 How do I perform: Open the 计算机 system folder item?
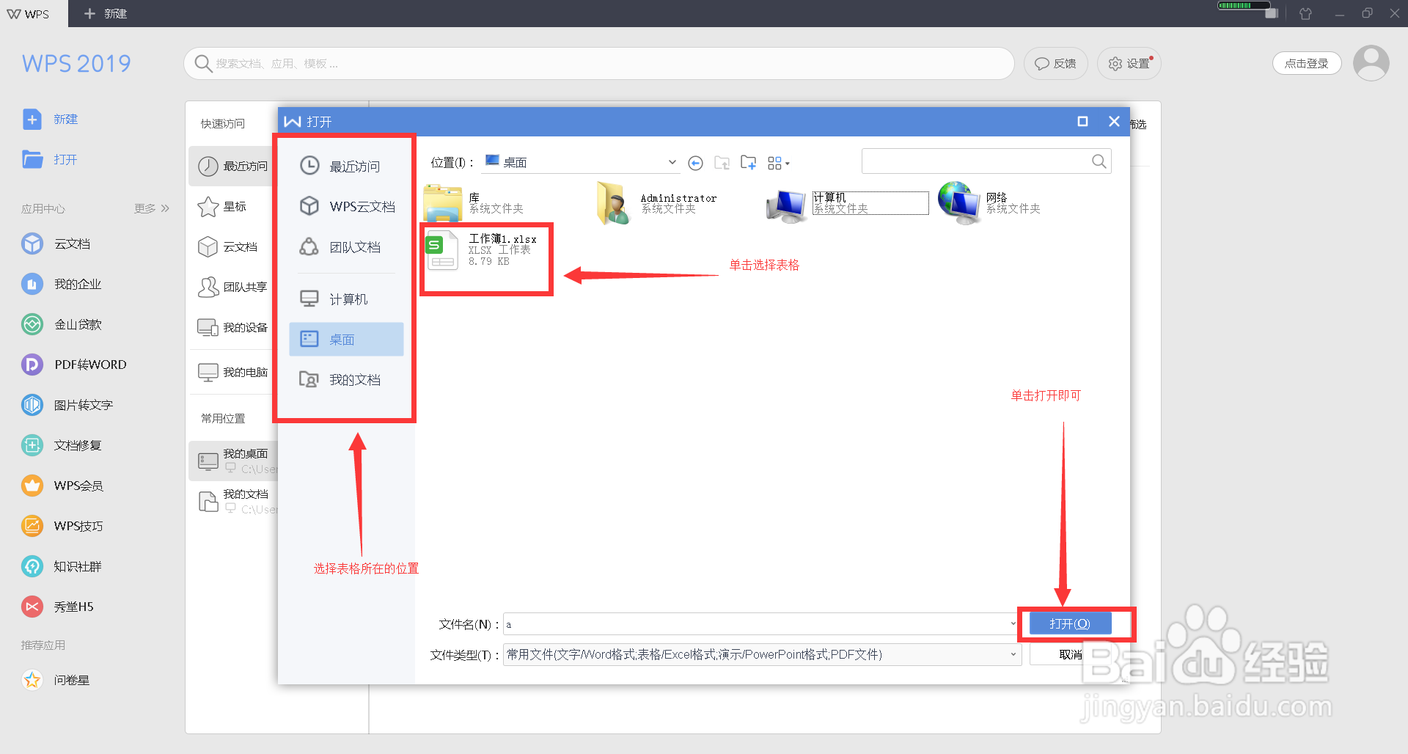pos(847,203)
